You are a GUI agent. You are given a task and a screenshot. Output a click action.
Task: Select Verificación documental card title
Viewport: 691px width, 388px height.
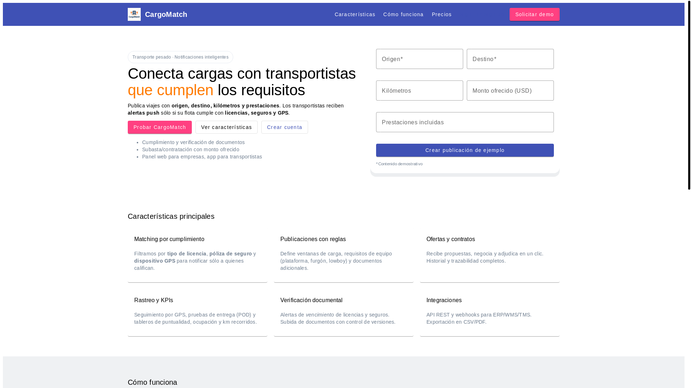click(311, 300)
